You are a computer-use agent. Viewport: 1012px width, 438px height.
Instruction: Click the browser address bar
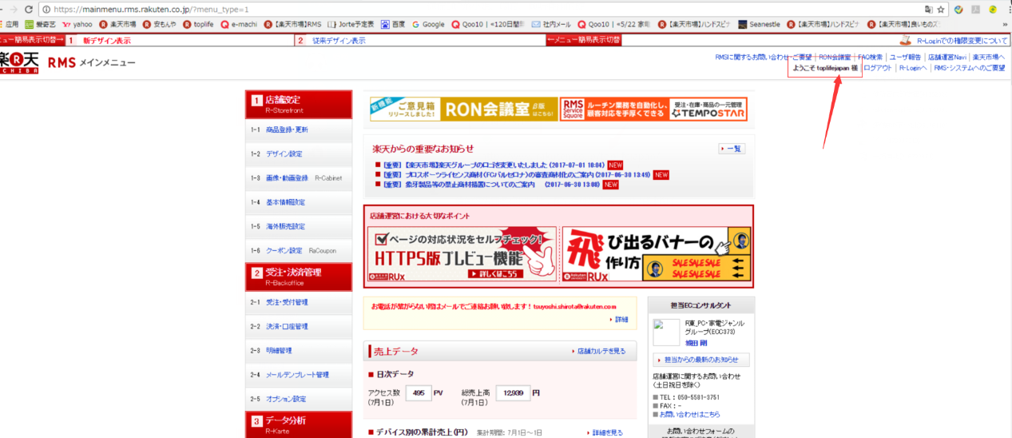coord(479,9)
